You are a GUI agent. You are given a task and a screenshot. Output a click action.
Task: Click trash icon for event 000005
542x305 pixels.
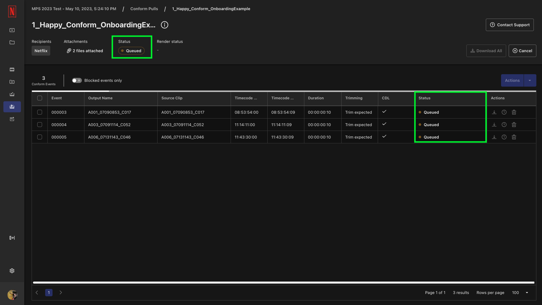(x=514, y=137)
